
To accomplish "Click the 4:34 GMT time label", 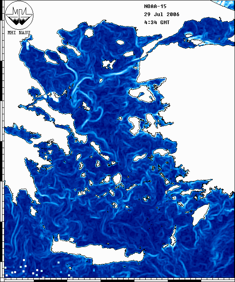I will 157,22.
